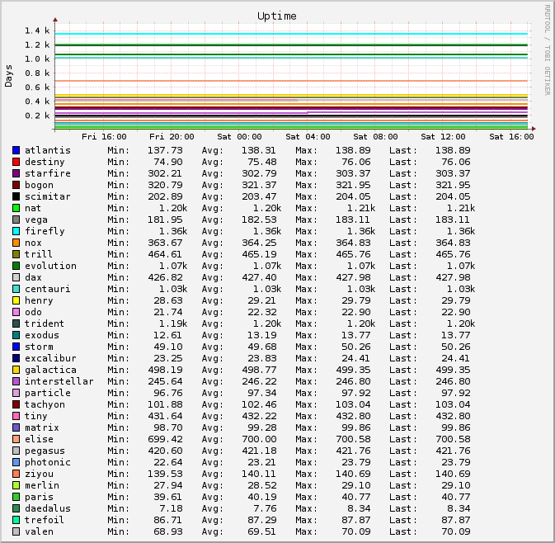Image resolution: width=555 pixels, height=543 pixels.
Task: Click firefly cyan line on the graph
Action: [x=291, y=34]
